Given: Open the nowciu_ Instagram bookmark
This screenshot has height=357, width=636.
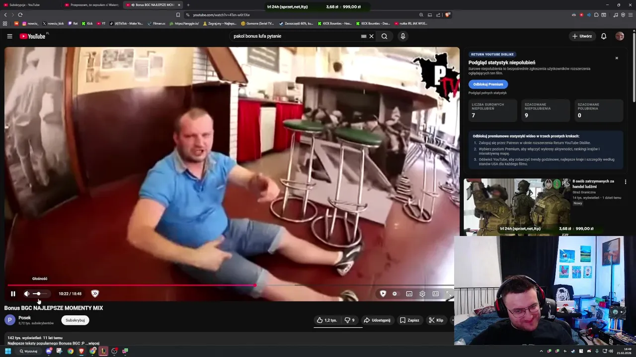Looking at the screenshot, I should coord(30,23).
